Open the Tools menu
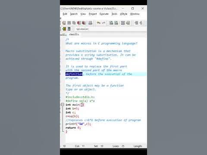 [114, 14]
